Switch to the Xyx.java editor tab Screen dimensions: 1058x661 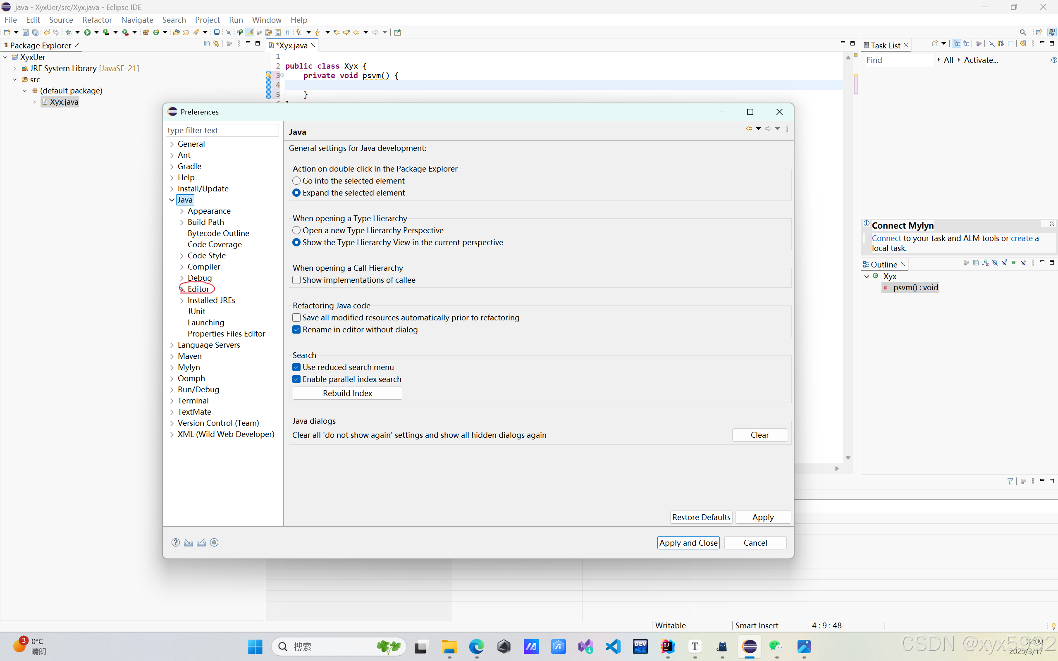pyautogui.click(x=291, y=45)
